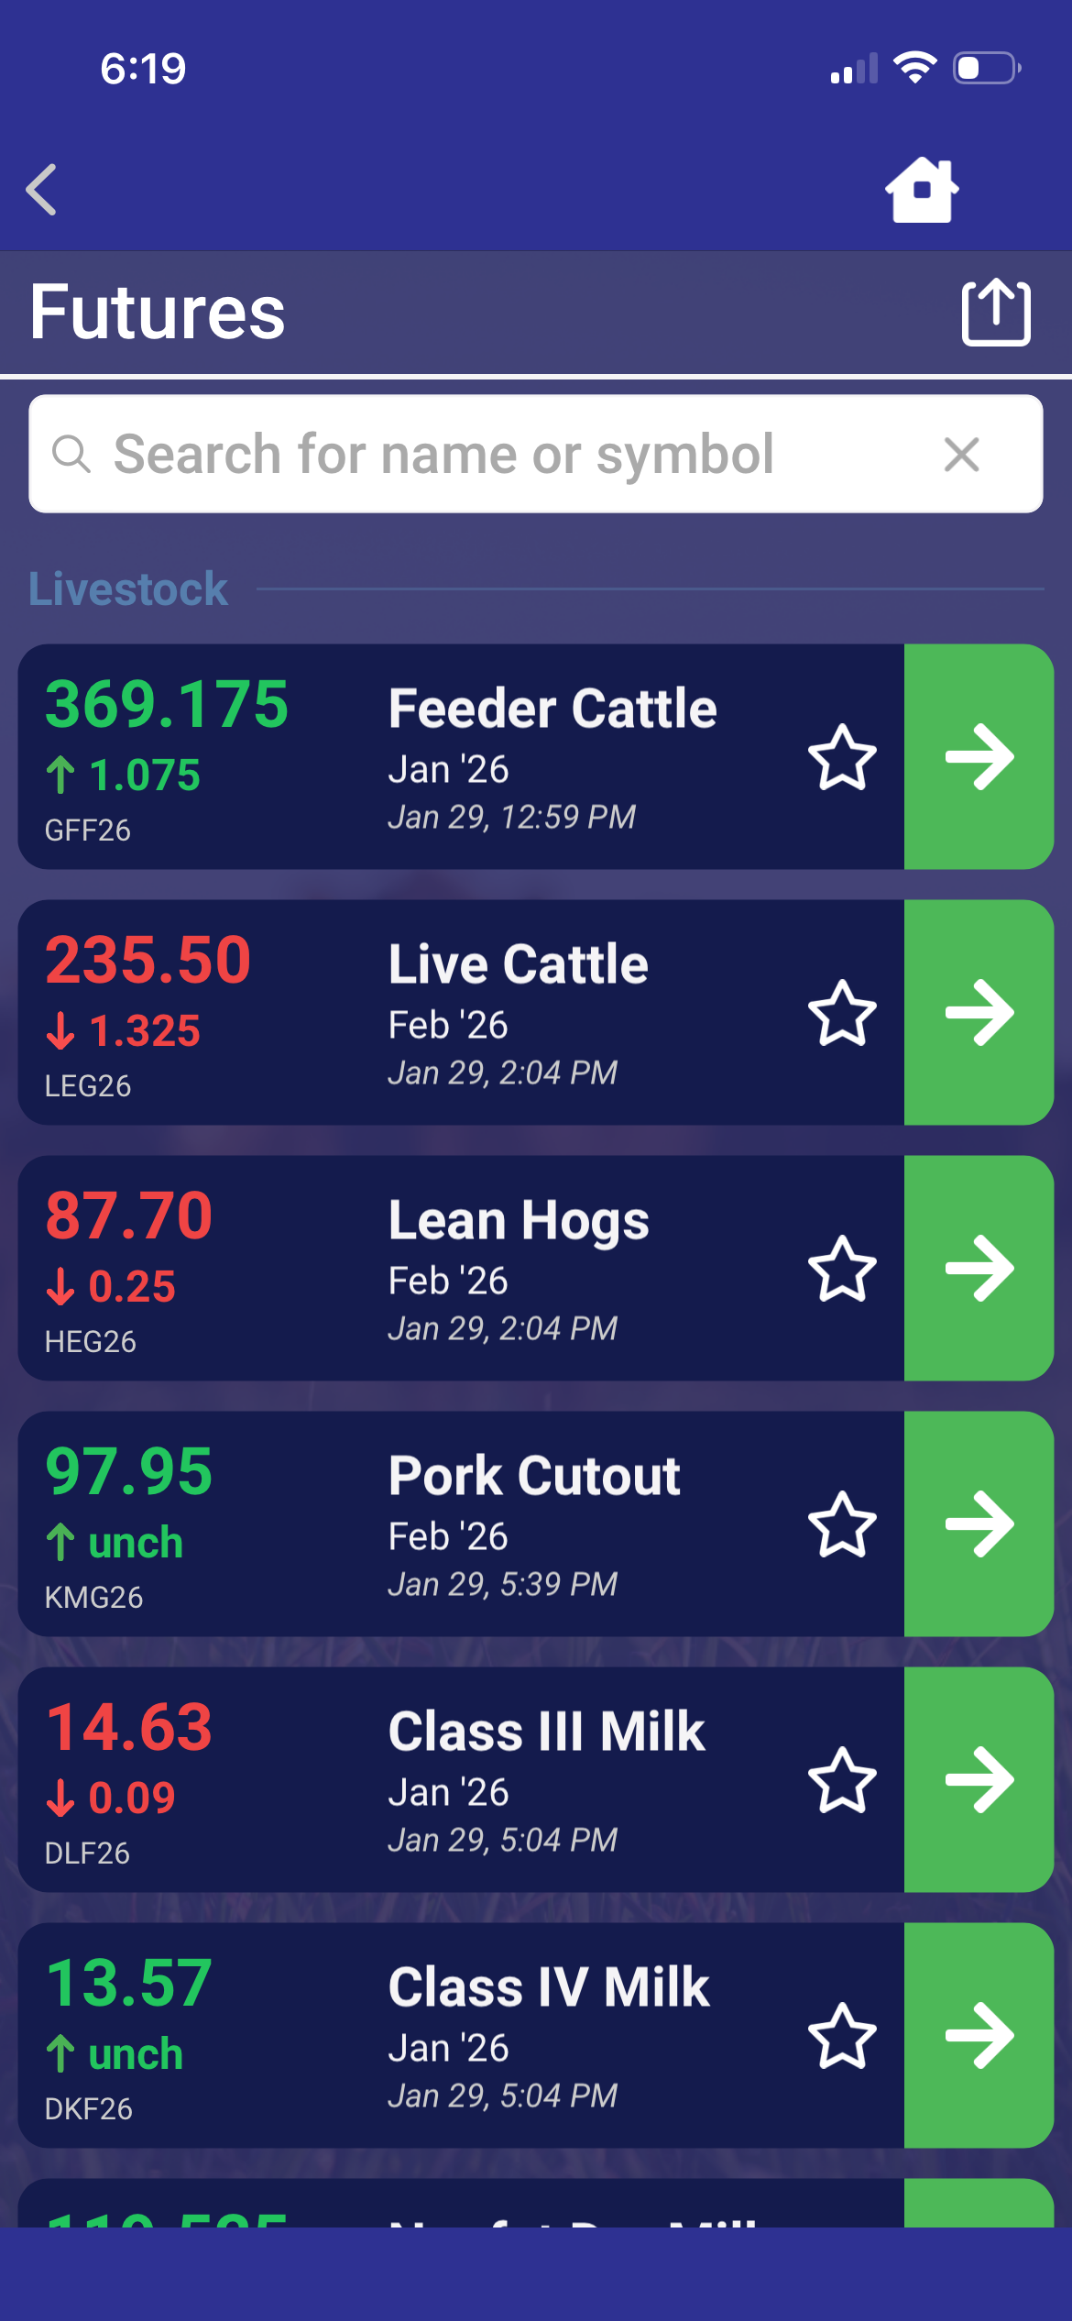
Task: Favorite Feeder Cattle with the star
Action: coord(842,757)
